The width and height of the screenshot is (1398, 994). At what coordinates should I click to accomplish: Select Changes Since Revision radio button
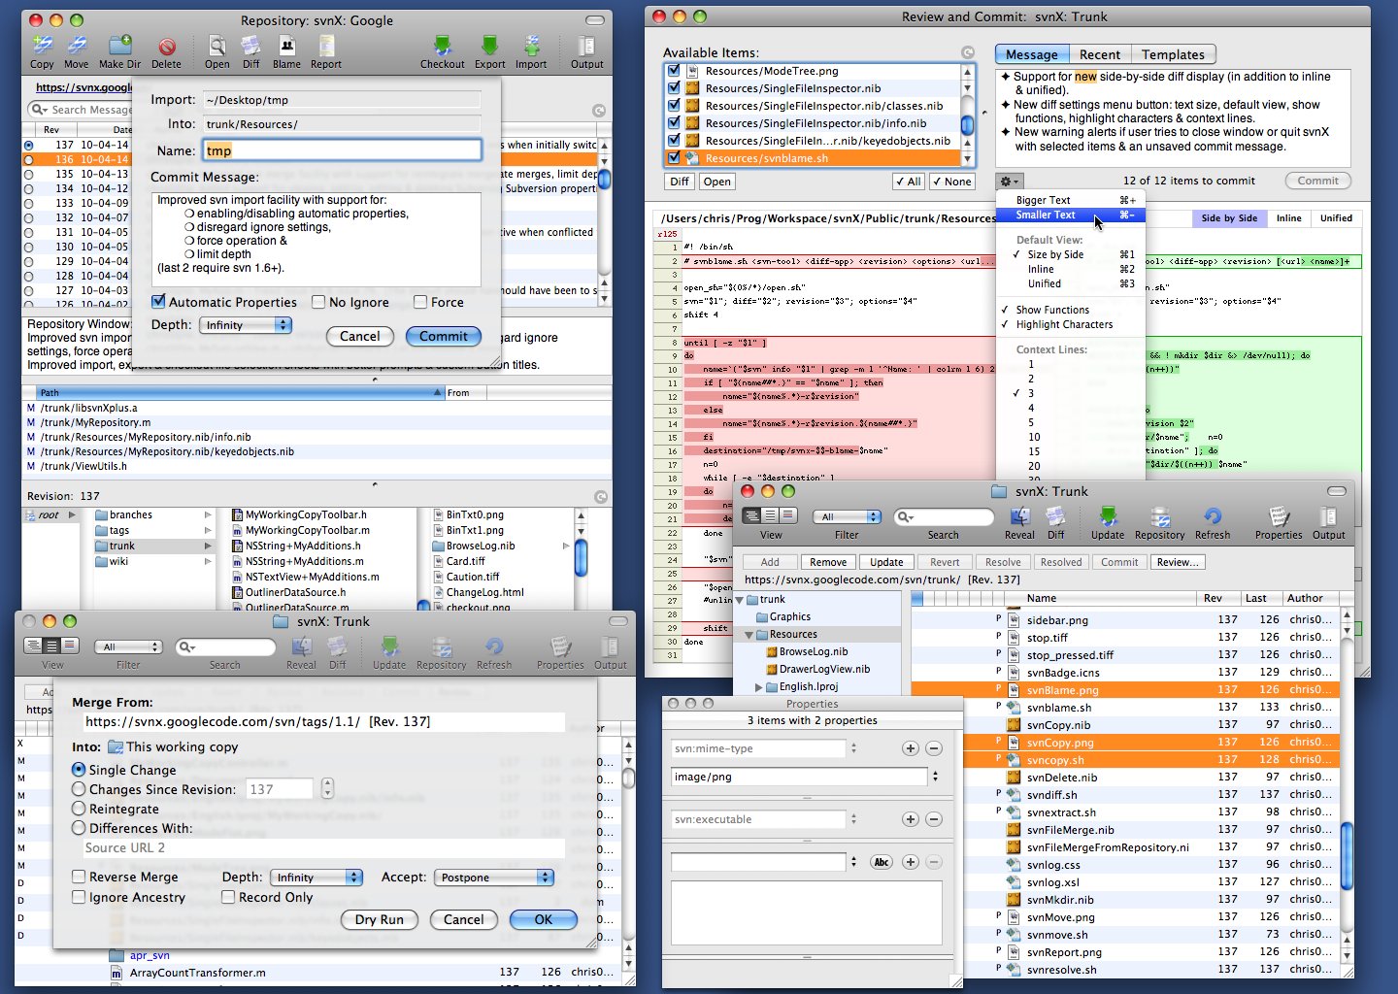(79, 789)
